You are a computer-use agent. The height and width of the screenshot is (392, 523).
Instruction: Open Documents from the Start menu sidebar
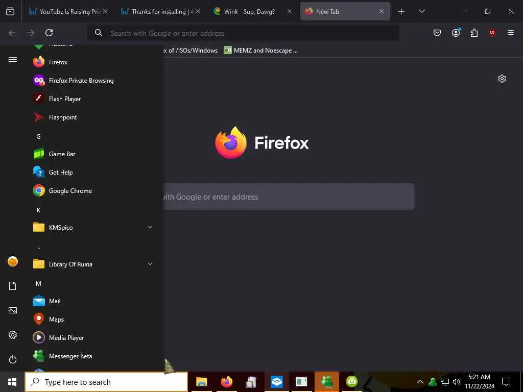point(13,286)
